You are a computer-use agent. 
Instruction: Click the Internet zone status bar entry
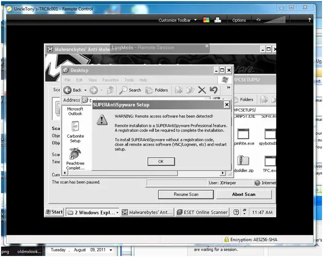click(265, 183)
